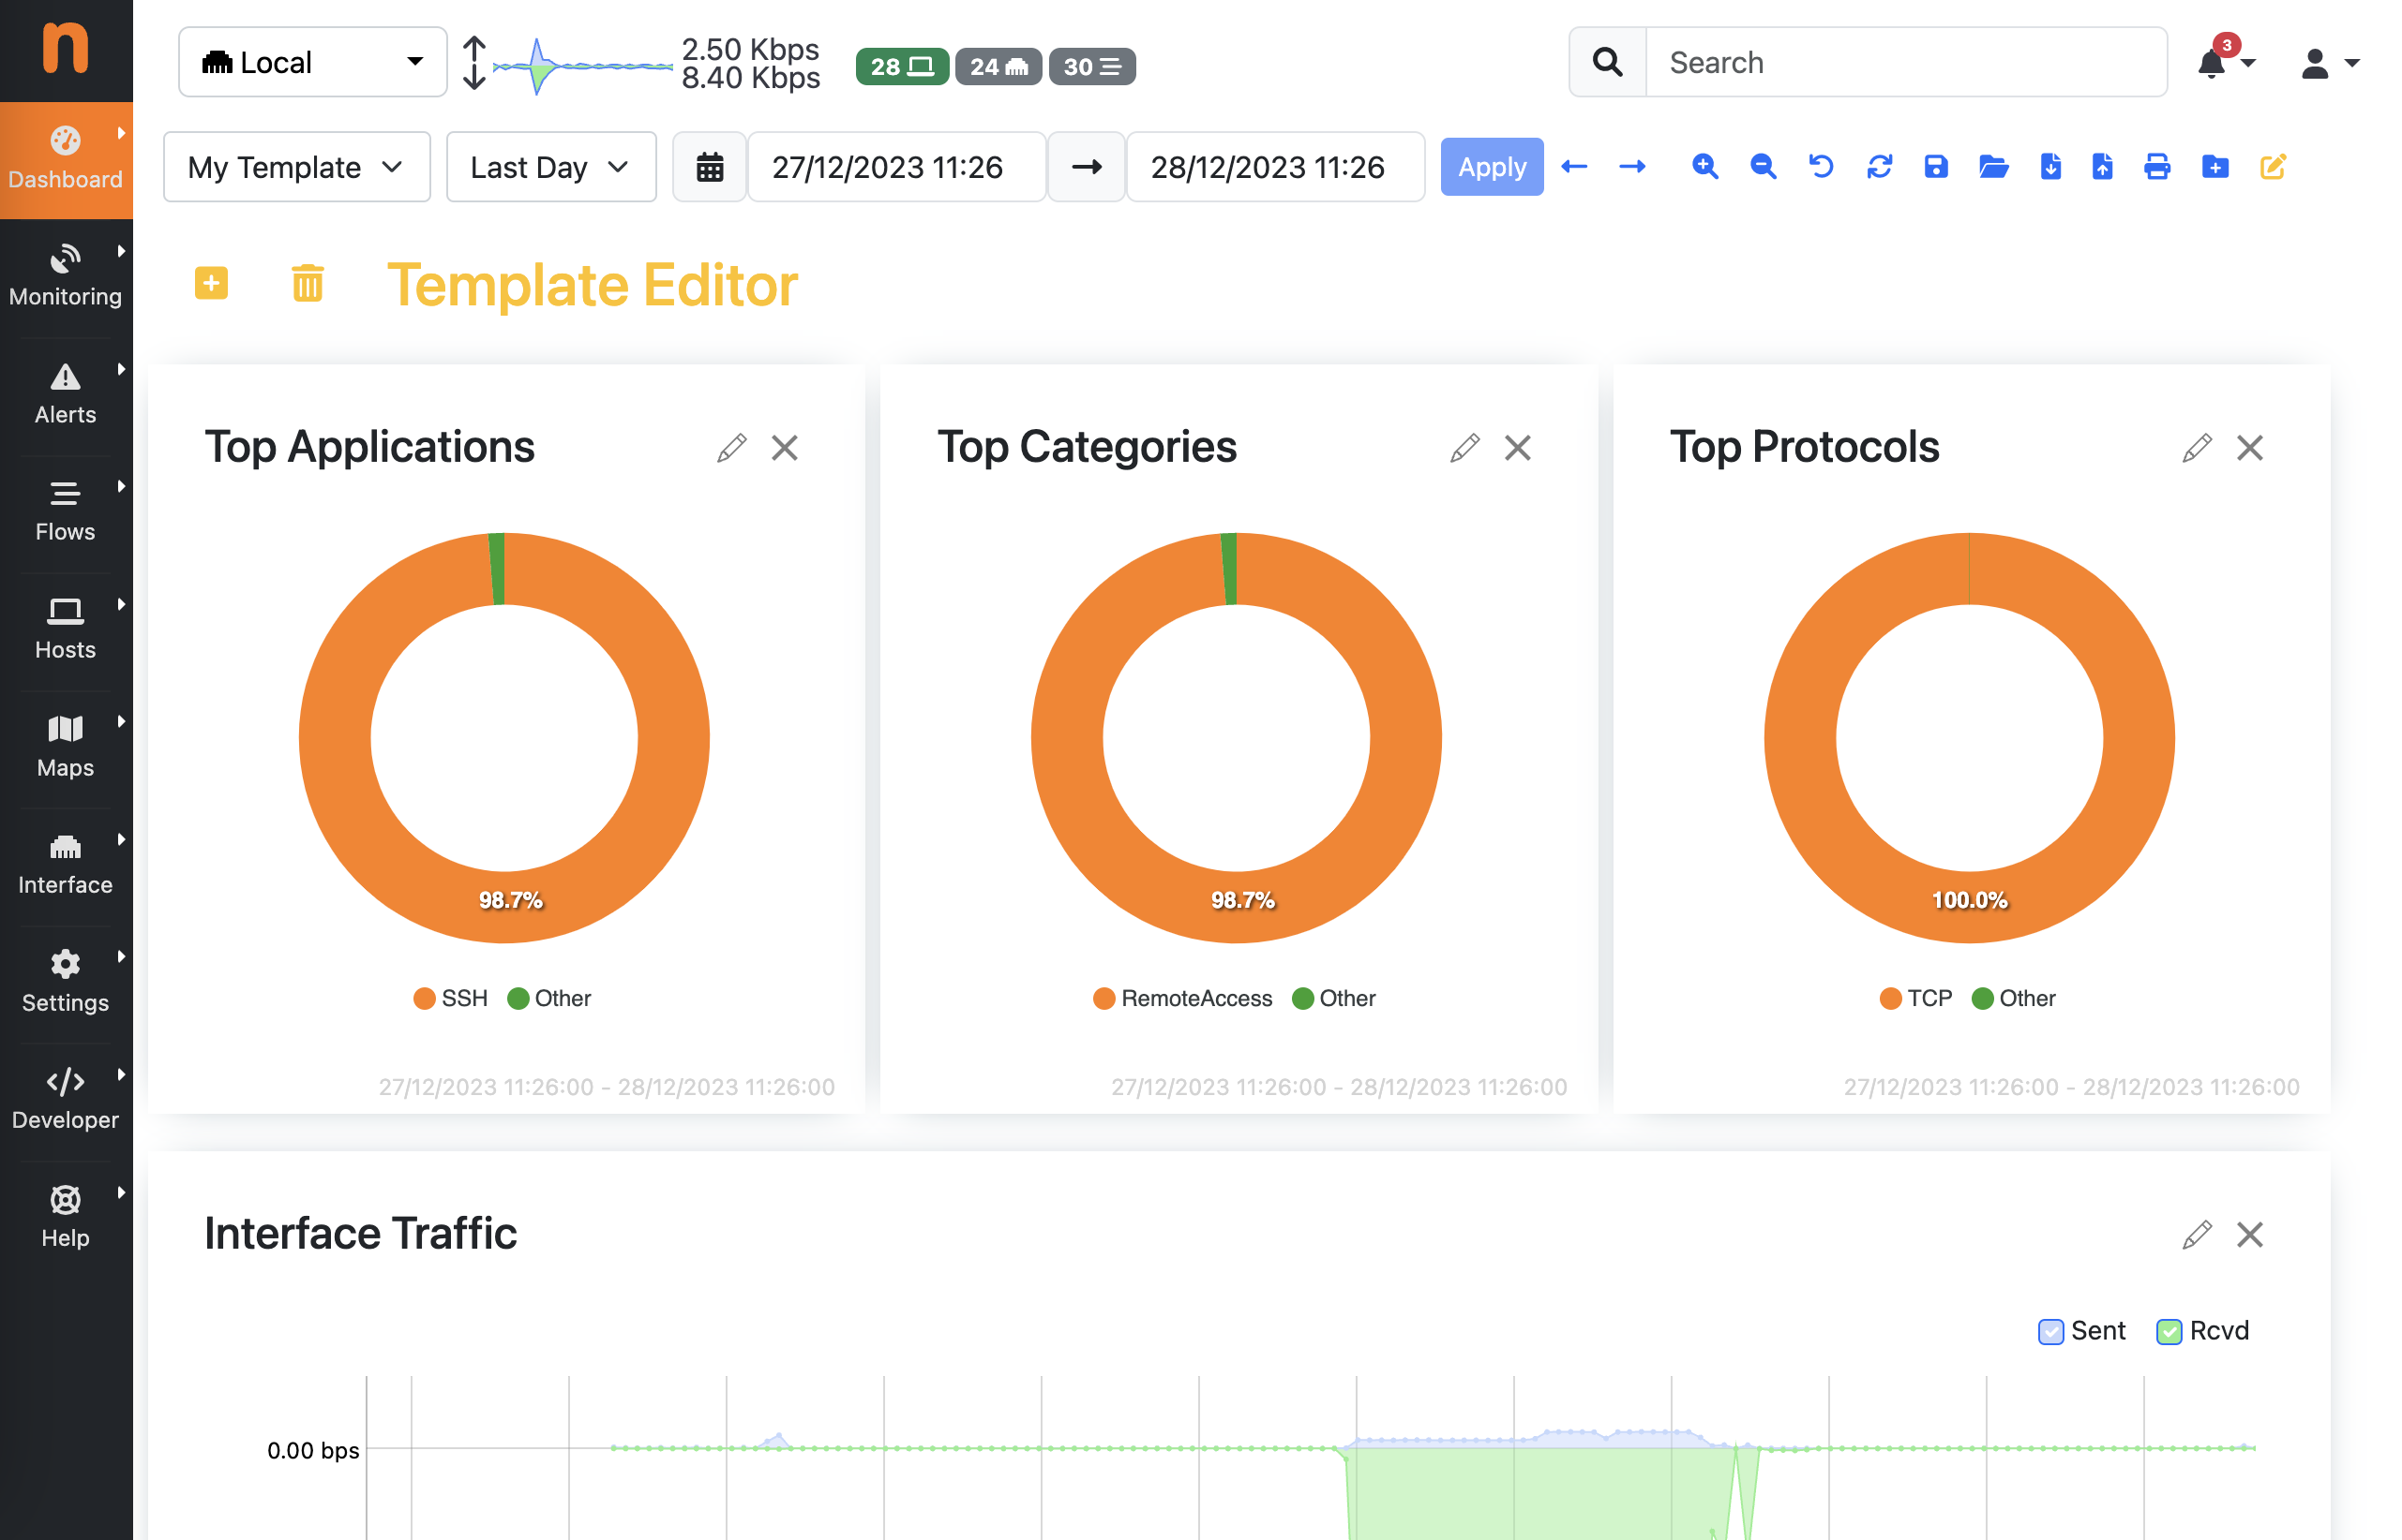Move time window forward with blue right arrow
Image resolution: width=2402 pixels, height=1540 pixels.
click(x=1632, y=167)
